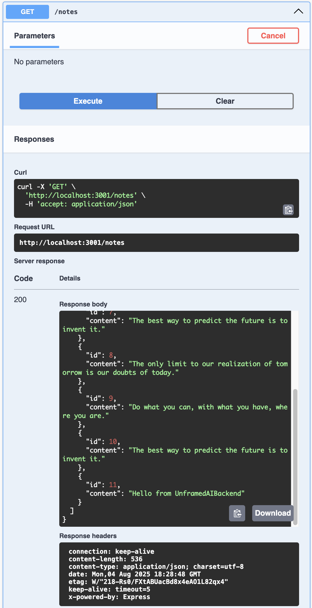312x608 pixels.
Task: Download the response body
Action: [273, 513]
